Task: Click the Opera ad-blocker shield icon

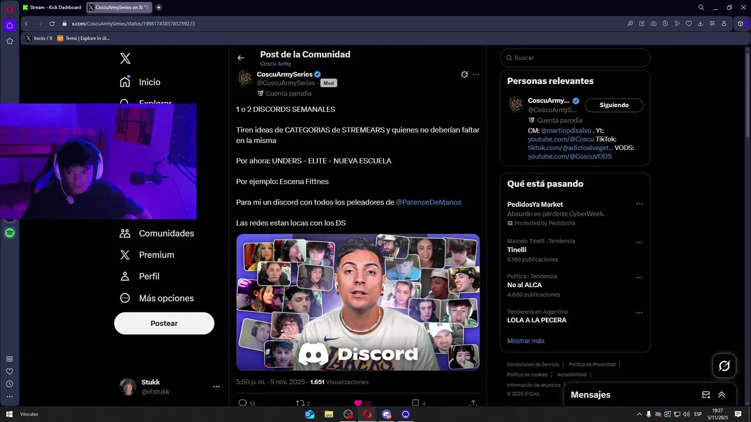Action: tap(665, 23)
